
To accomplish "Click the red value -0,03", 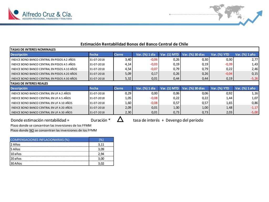I will point(154,64).
